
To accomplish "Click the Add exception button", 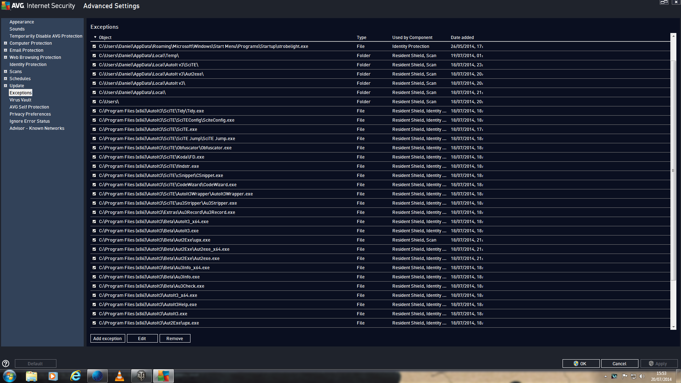I will coord(107,338).
